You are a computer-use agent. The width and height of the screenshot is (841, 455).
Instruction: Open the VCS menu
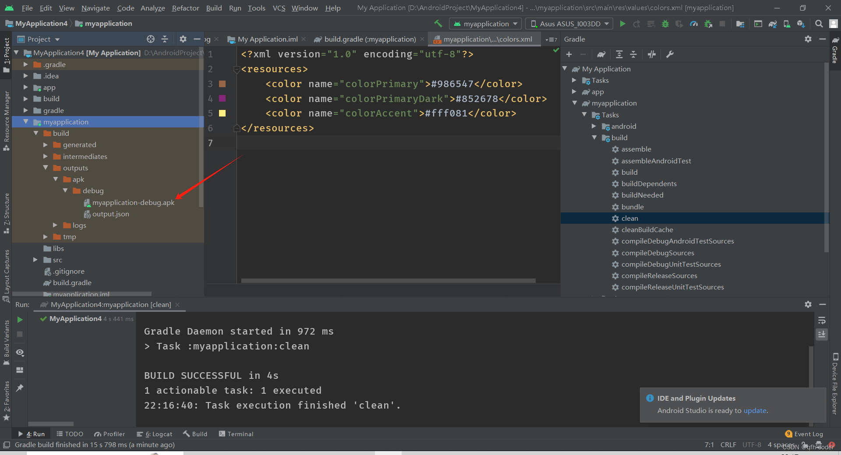(279, 8)
